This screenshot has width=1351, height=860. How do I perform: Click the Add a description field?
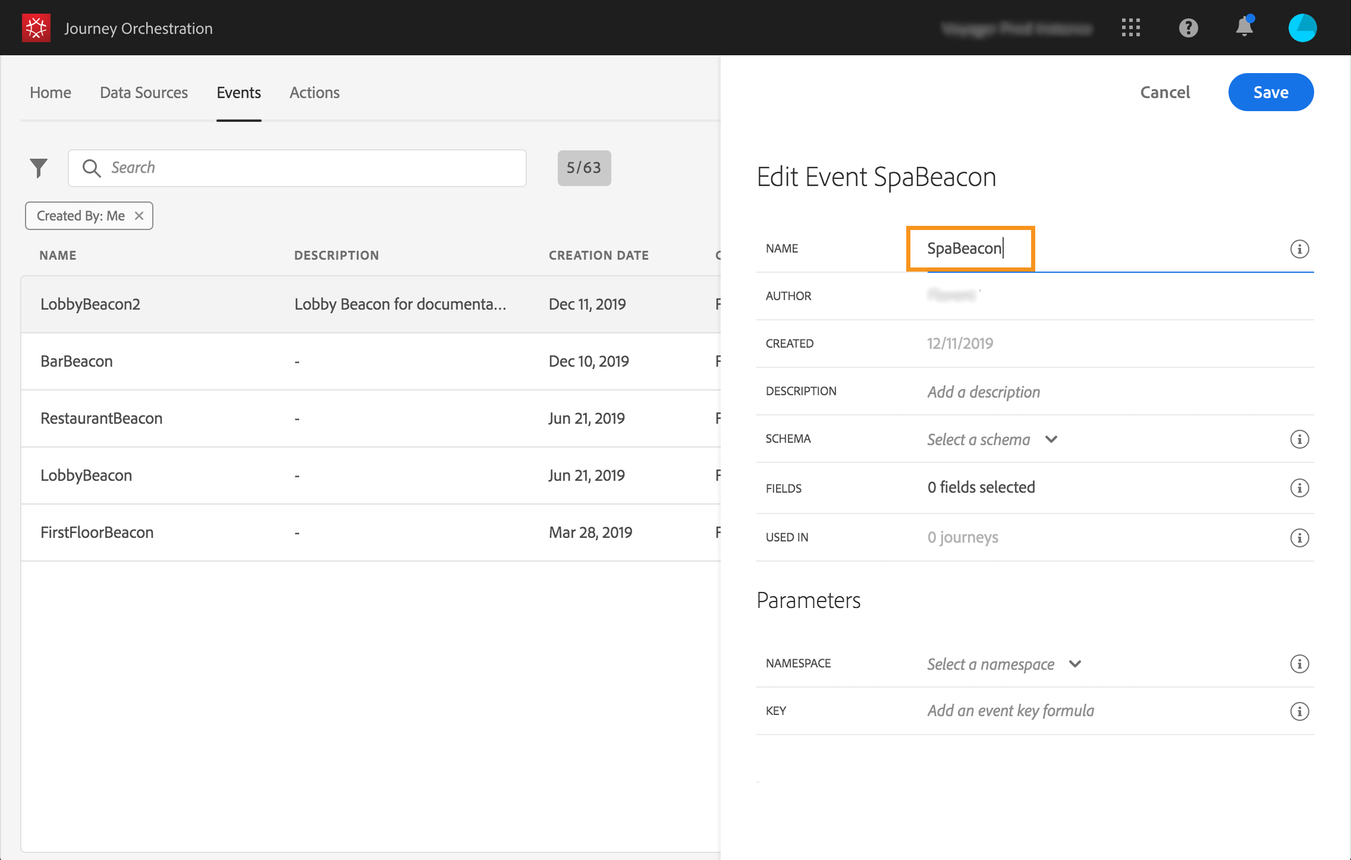(x=984, y=392)
